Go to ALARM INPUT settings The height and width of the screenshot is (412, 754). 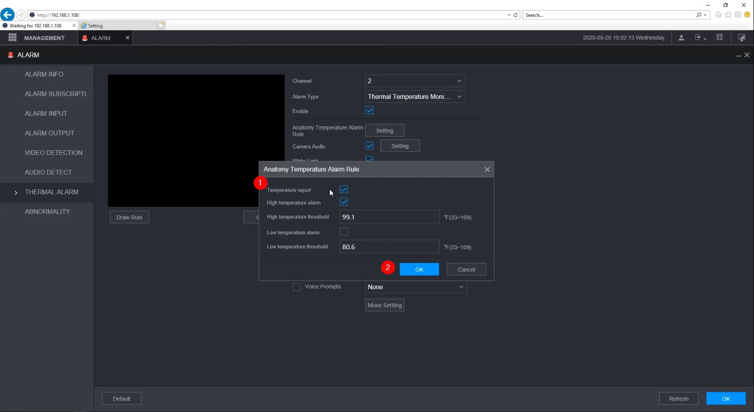tap(46, 114)
